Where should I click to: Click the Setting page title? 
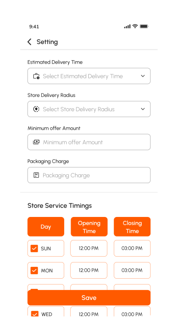[x=47, y=42]
